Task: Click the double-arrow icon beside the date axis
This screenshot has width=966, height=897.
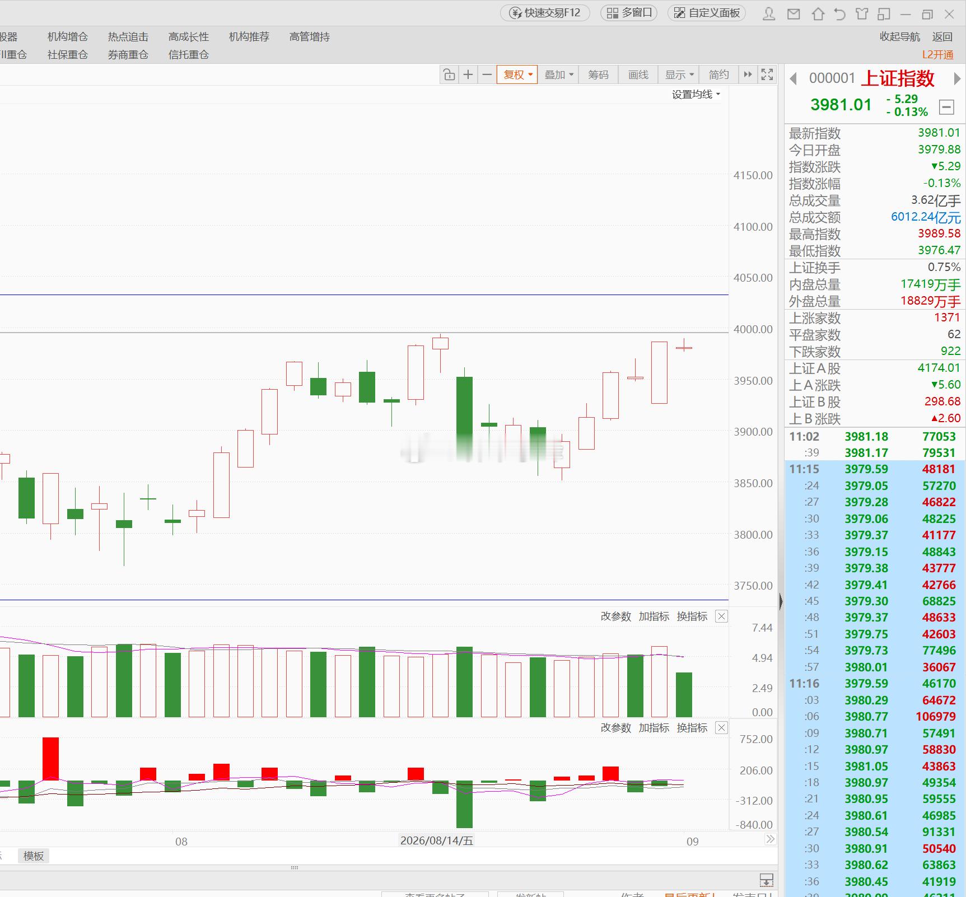Action: pos(771,839)
